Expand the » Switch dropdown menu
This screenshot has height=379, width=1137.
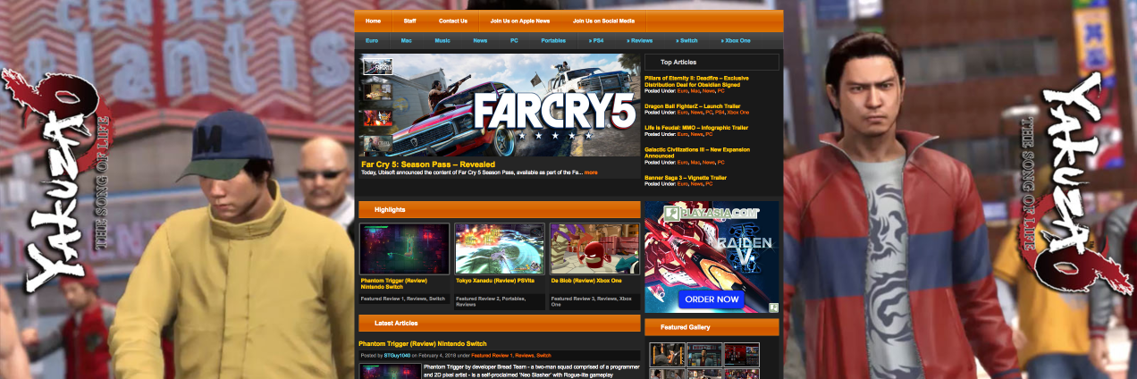687,41
